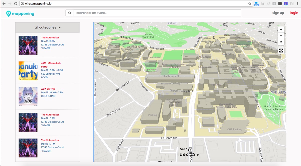Open the lighthouse extension
The width and height of the screenshot is (301, 166).
286,4
